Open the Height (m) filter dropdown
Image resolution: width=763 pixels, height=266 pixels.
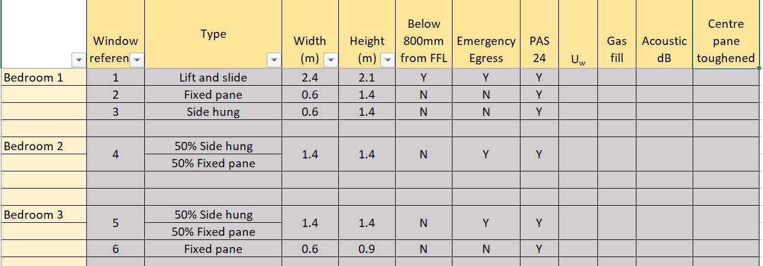pyautogui.click(x=387, y=60)
